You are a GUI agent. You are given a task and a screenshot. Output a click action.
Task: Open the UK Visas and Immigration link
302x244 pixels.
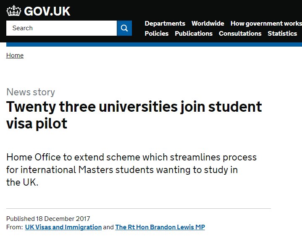pyautogui.click(x=63, y=227)
